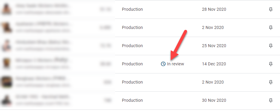Click the clock icon beside In review
280x111 pixels.
[163, 64]
